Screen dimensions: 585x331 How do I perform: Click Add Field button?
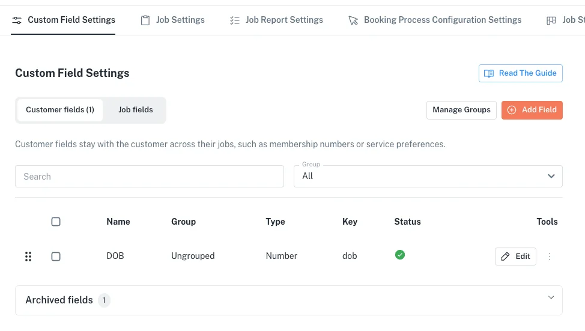click(x=532, y=110)
